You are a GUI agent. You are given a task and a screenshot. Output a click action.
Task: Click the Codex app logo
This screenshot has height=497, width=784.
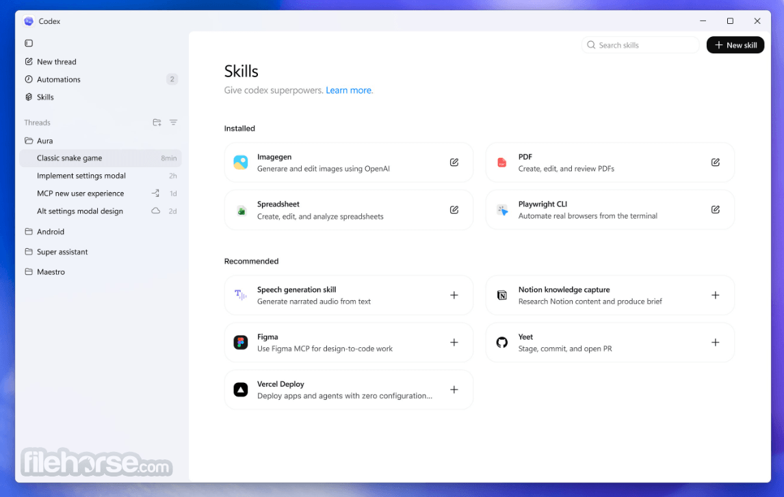pyautogui.click(x=29, y=21)
